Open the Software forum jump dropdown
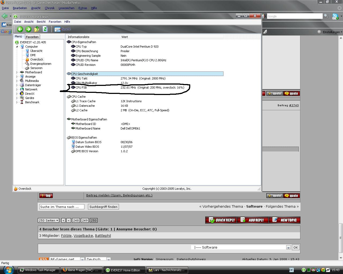The height and width of the screenshot is (274, 343). (x=288, y=248)
